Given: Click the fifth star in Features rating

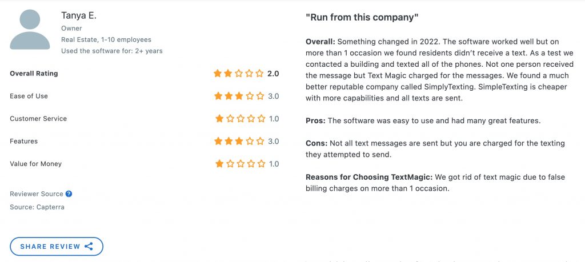Looking at the screenshot, I should click(x=261, y=141).
